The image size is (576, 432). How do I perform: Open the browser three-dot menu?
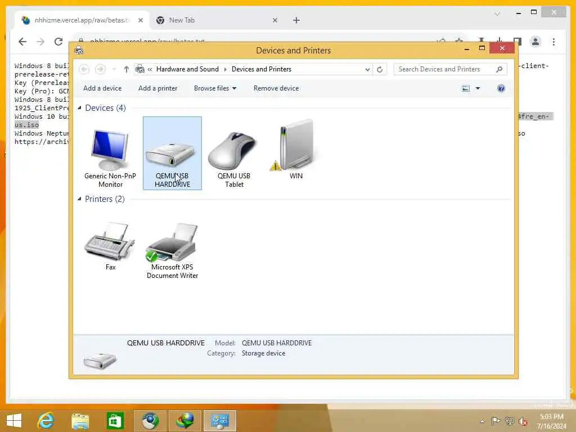(x=553, y=42)
